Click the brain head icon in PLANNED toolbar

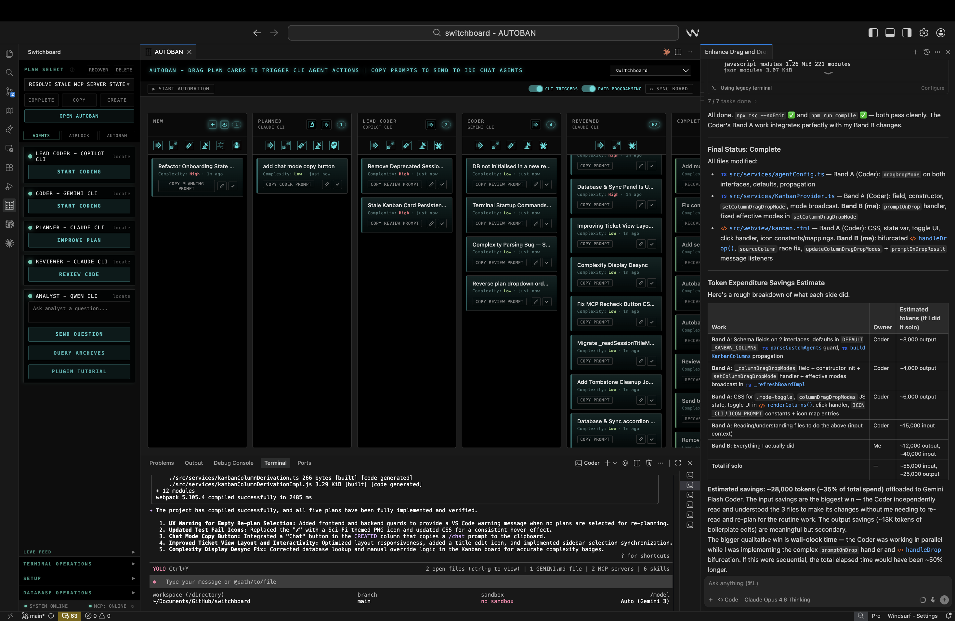[334, 146]
